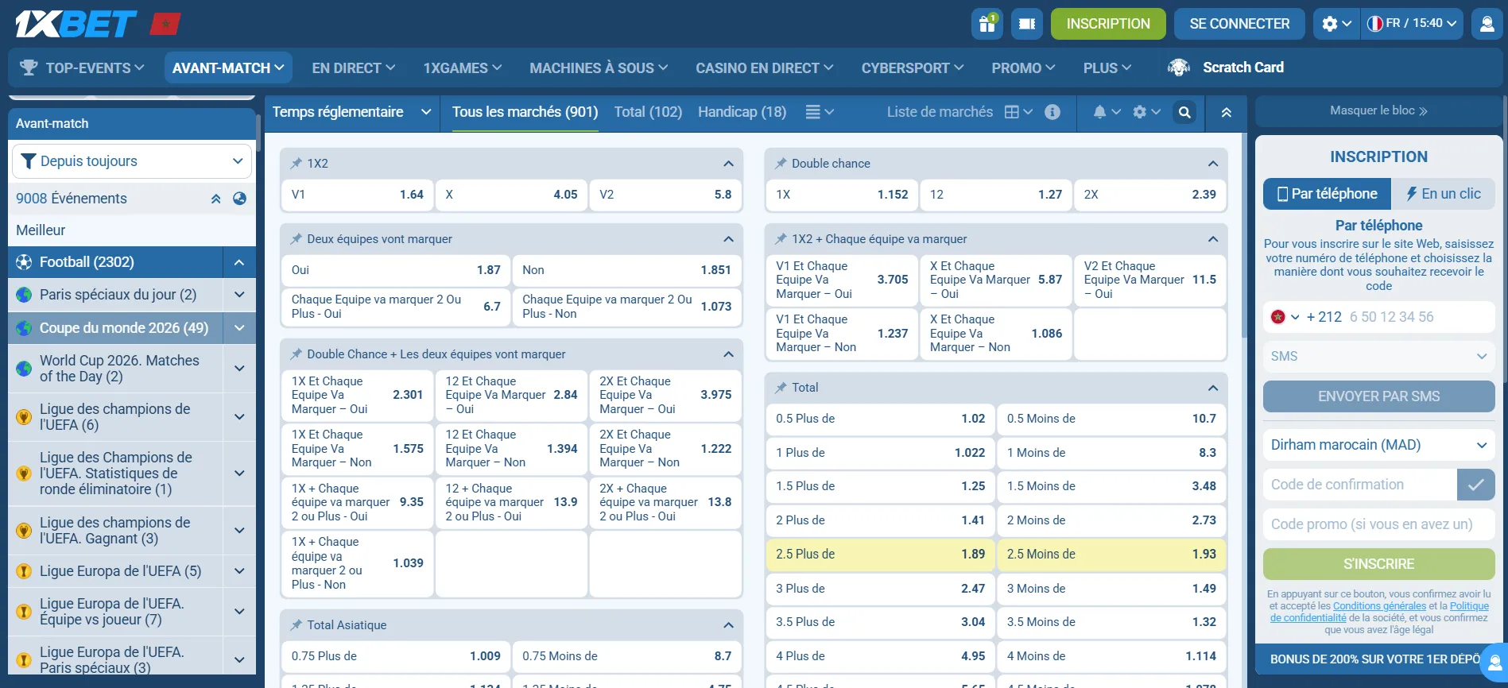Open the gift bonus icon

[987, 24]
